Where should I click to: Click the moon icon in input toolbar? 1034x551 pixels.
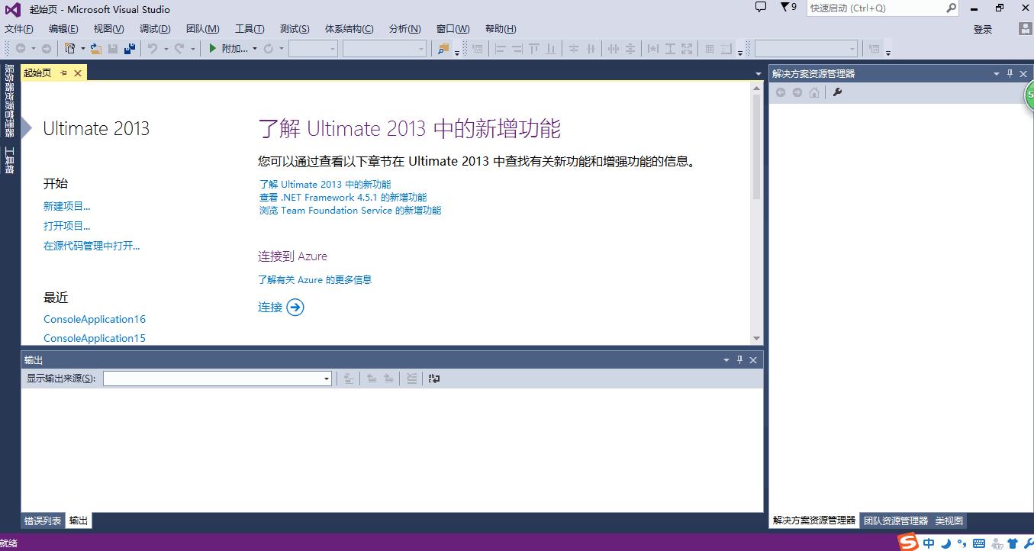click(x=946, y=543)
